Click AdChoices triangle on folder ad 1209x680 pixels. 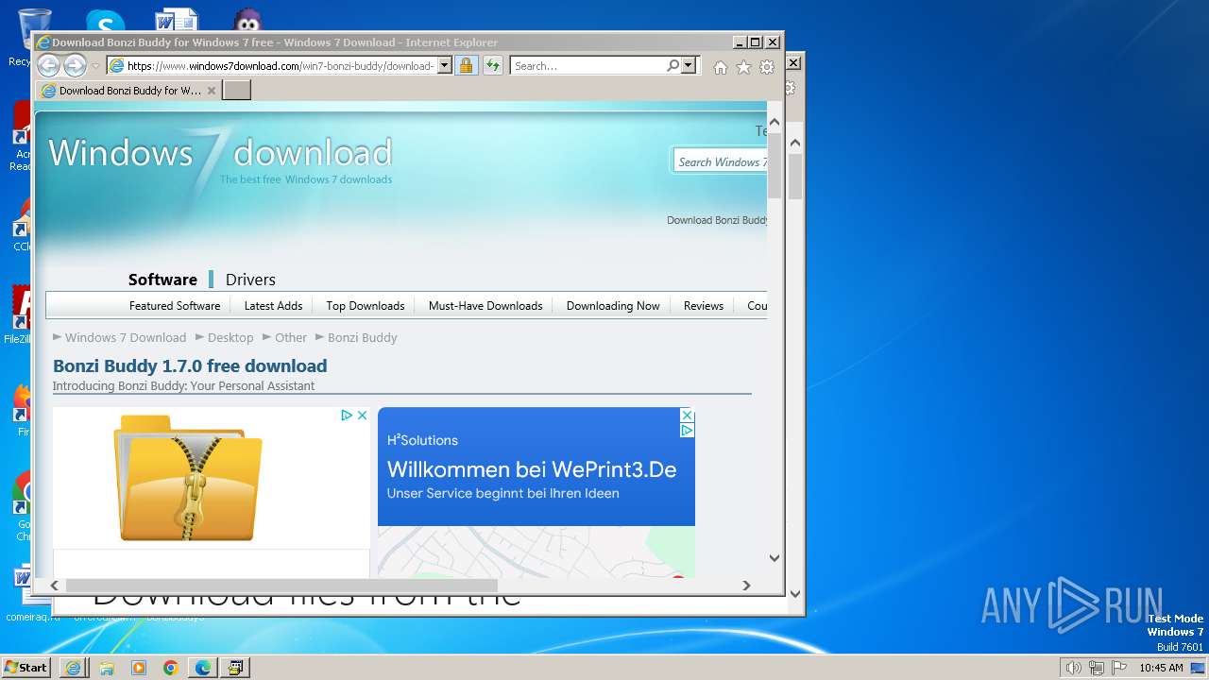[x=347, y=415]
